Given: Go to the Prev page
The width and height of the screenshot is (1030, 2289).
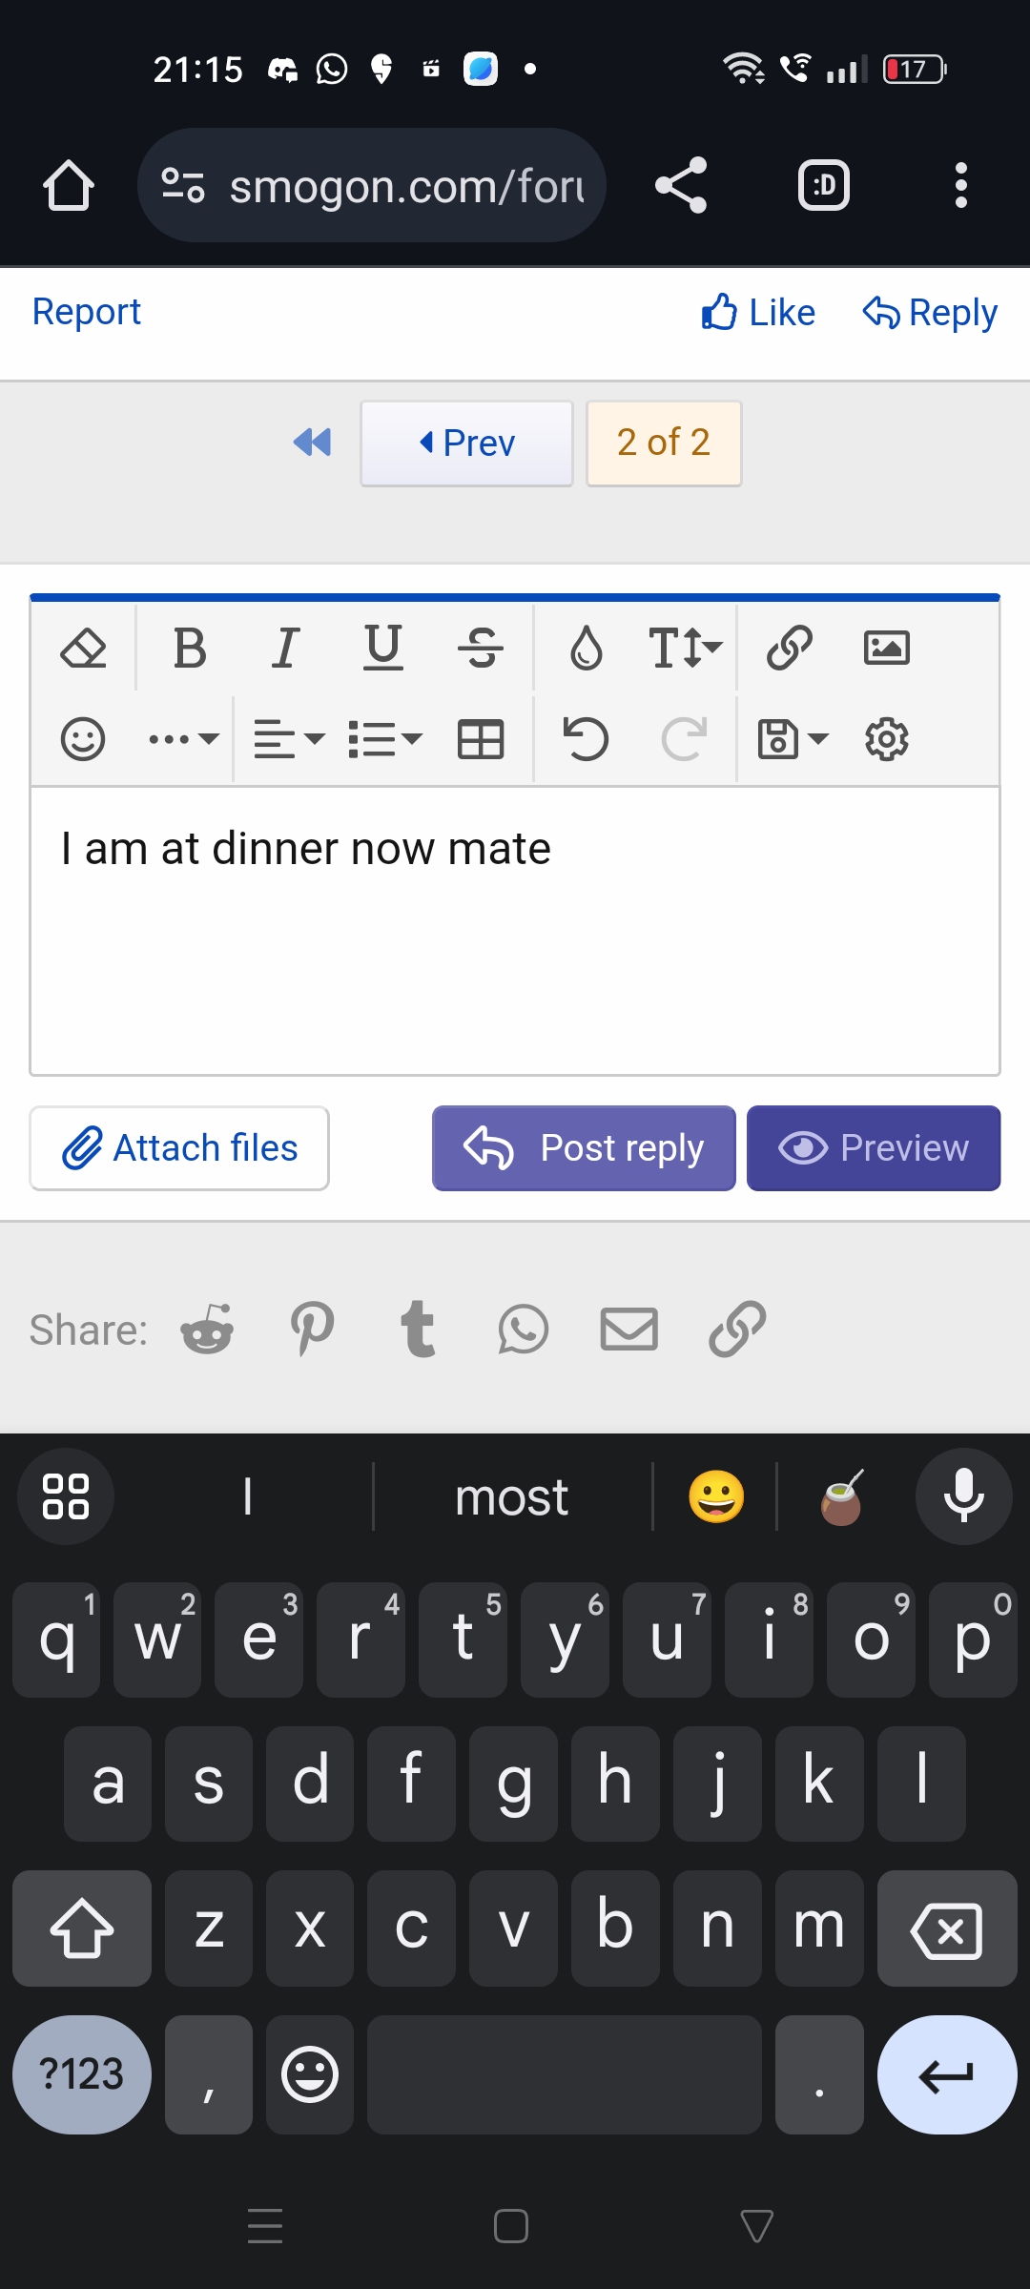Looking at the screenshot, I should pos(466,443).
